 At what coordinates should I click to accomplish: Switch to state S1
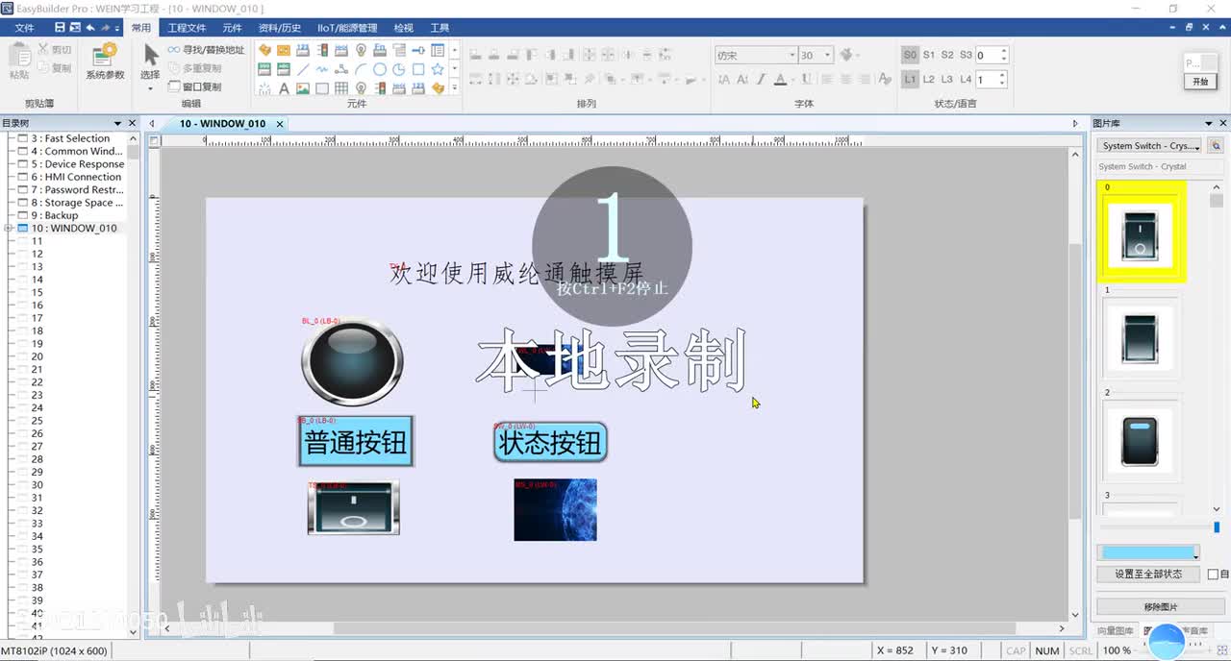[x=929, y=55]
